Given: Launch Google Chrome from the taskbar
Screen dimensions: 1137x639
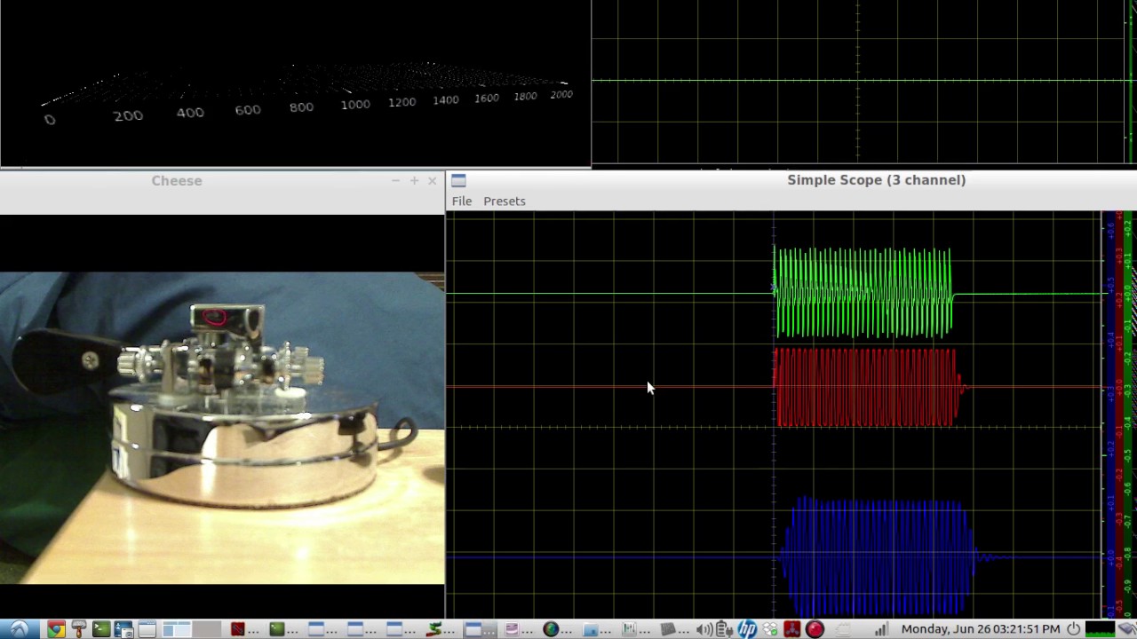Looking at the screenshot, I should click(56, 628).
